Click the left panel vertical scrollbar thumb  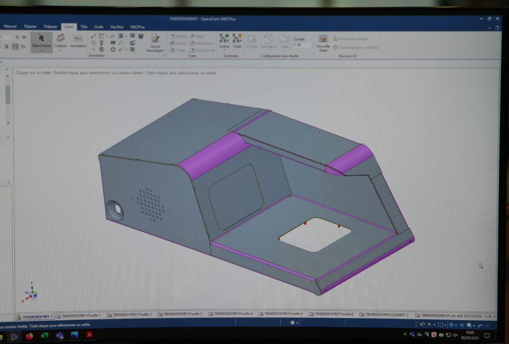coord(7,95)
